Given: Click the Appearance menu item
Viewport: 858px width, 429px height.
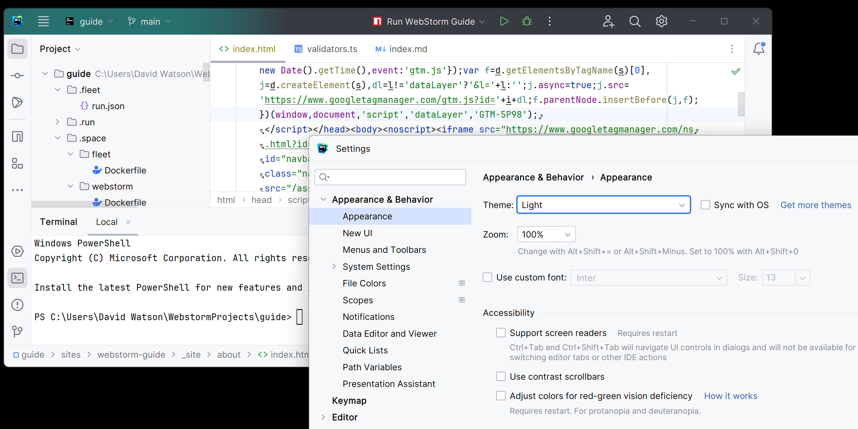Looking at the screenshot, I should [x=368, y=216].
